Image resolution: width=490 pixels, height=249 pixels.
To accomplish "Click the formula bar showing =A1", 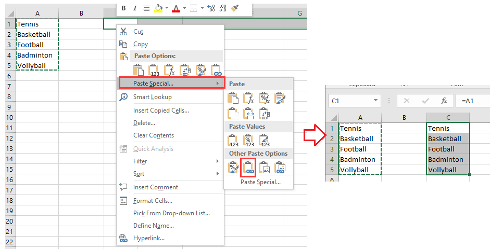I will click(471, 101).
